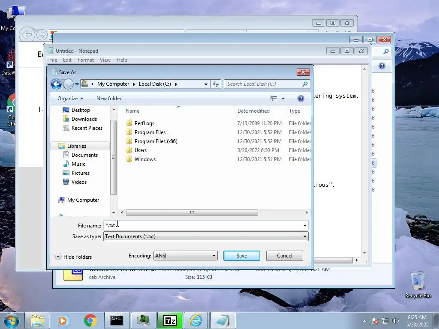Sort by the Name column header
Screen dimensions: 439x329
tap(132, 111)
